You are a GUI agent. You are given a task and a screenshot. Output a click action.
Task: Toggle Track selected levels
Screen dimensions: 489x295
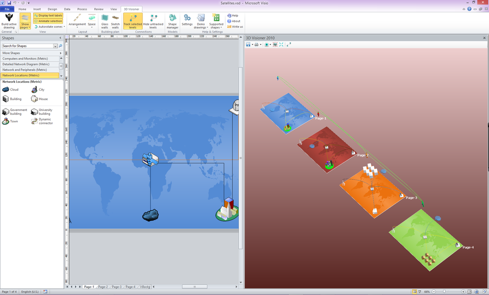pos(132,21)
